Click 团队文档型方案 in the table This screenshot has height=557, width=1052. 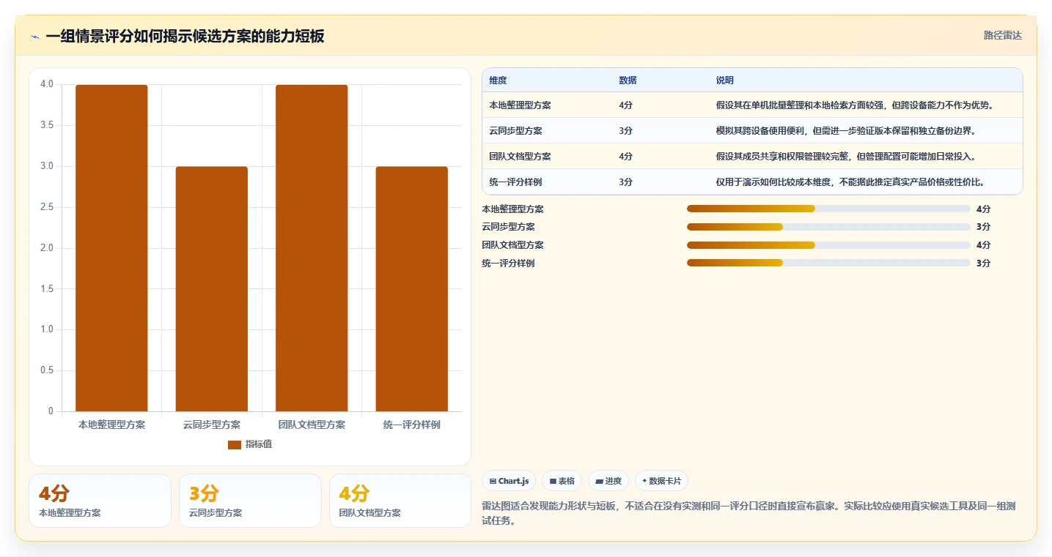(x=520, y=157)
